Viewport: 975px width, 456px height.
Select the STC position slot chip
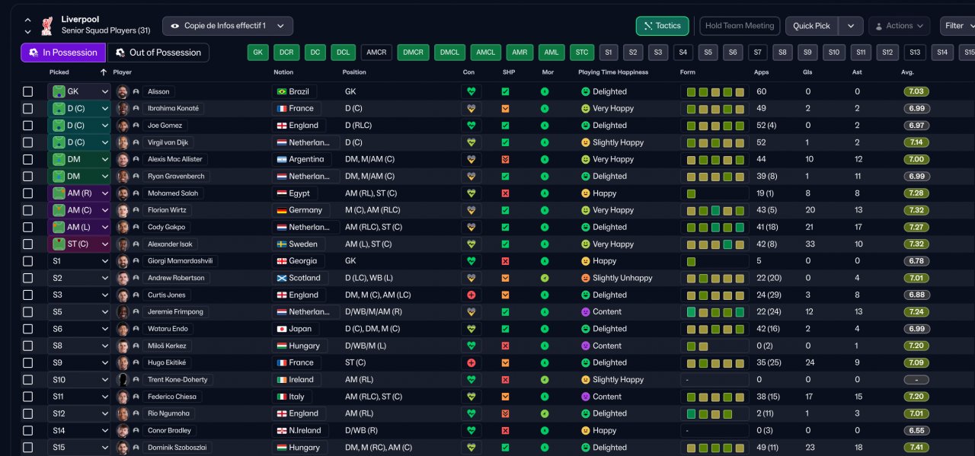(x=582, y=53)
